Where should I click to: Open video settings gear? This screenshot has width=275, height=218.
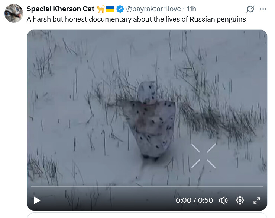click(x=240, y=200)
